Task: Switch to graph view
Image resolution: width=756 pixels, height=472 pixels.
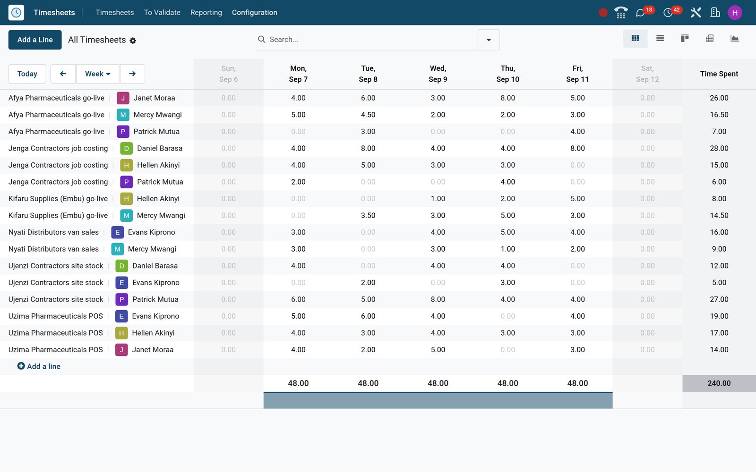Action: (x=735, y=39)
